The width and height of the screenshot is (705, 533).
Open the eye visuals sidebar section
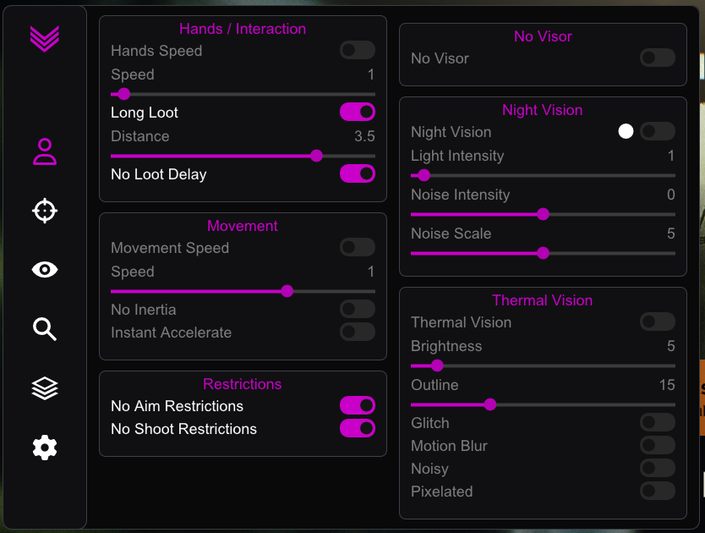[45, 270]
